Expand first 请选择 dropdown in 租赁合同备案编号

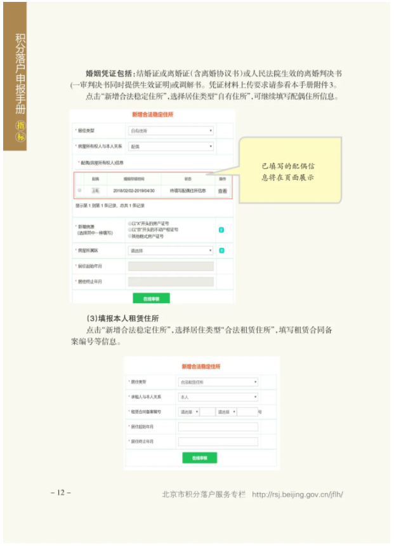pyautogui.click(x=188, y=412)
